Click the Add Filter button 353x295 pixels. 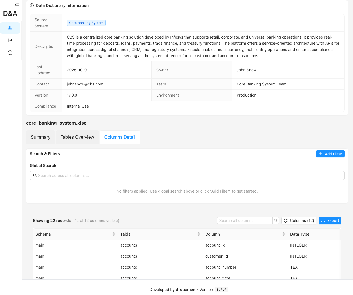(x=330, y=154)
